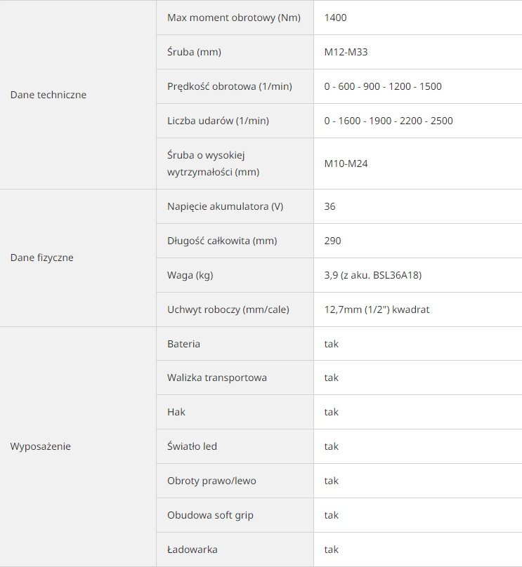Select the 'Max moment obrotowy (Nm)' label
Screen dimensions: 522x567
point(234,18)
